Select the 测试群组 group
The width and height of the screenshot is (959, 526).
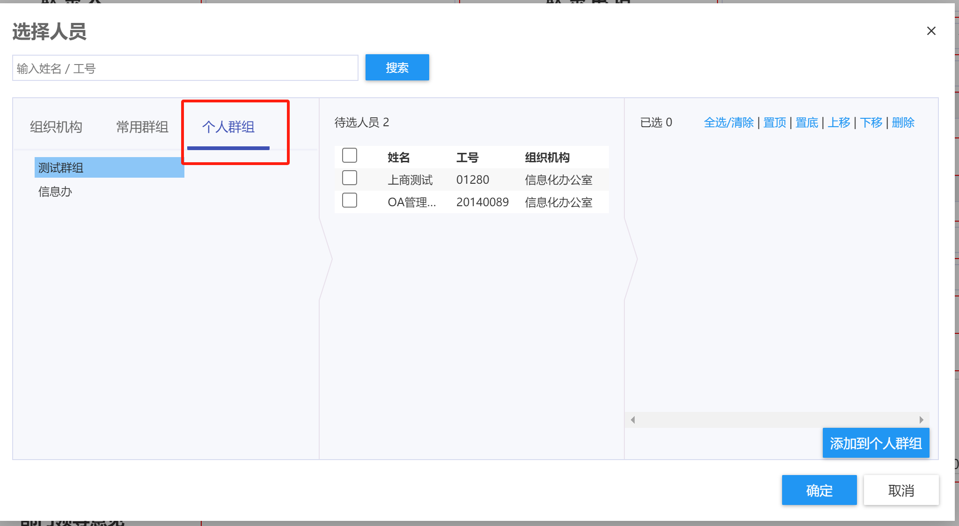pos(61,168)
